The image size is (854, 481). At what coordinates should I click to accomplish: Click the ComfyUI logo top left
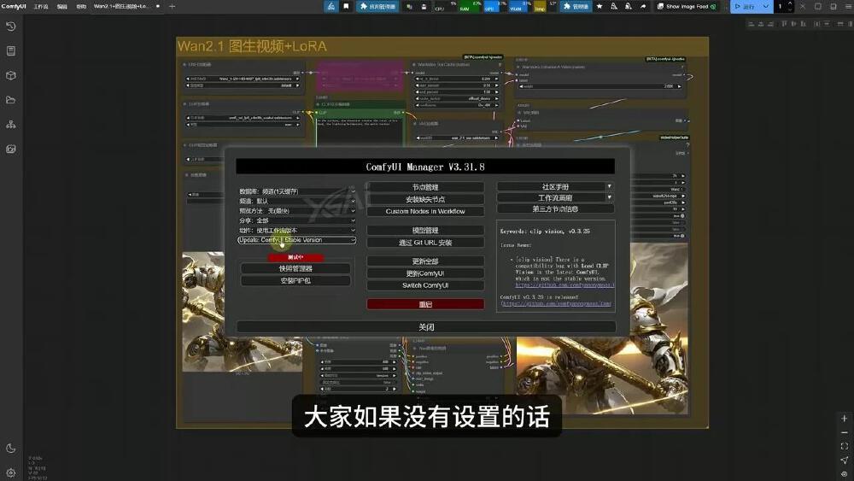coord(13,7)
